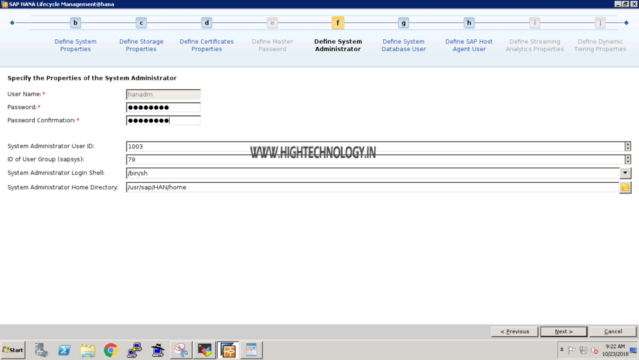639x360 pixels.
Task: Show hidden tray icons chevron
Action: pos(562,350)
